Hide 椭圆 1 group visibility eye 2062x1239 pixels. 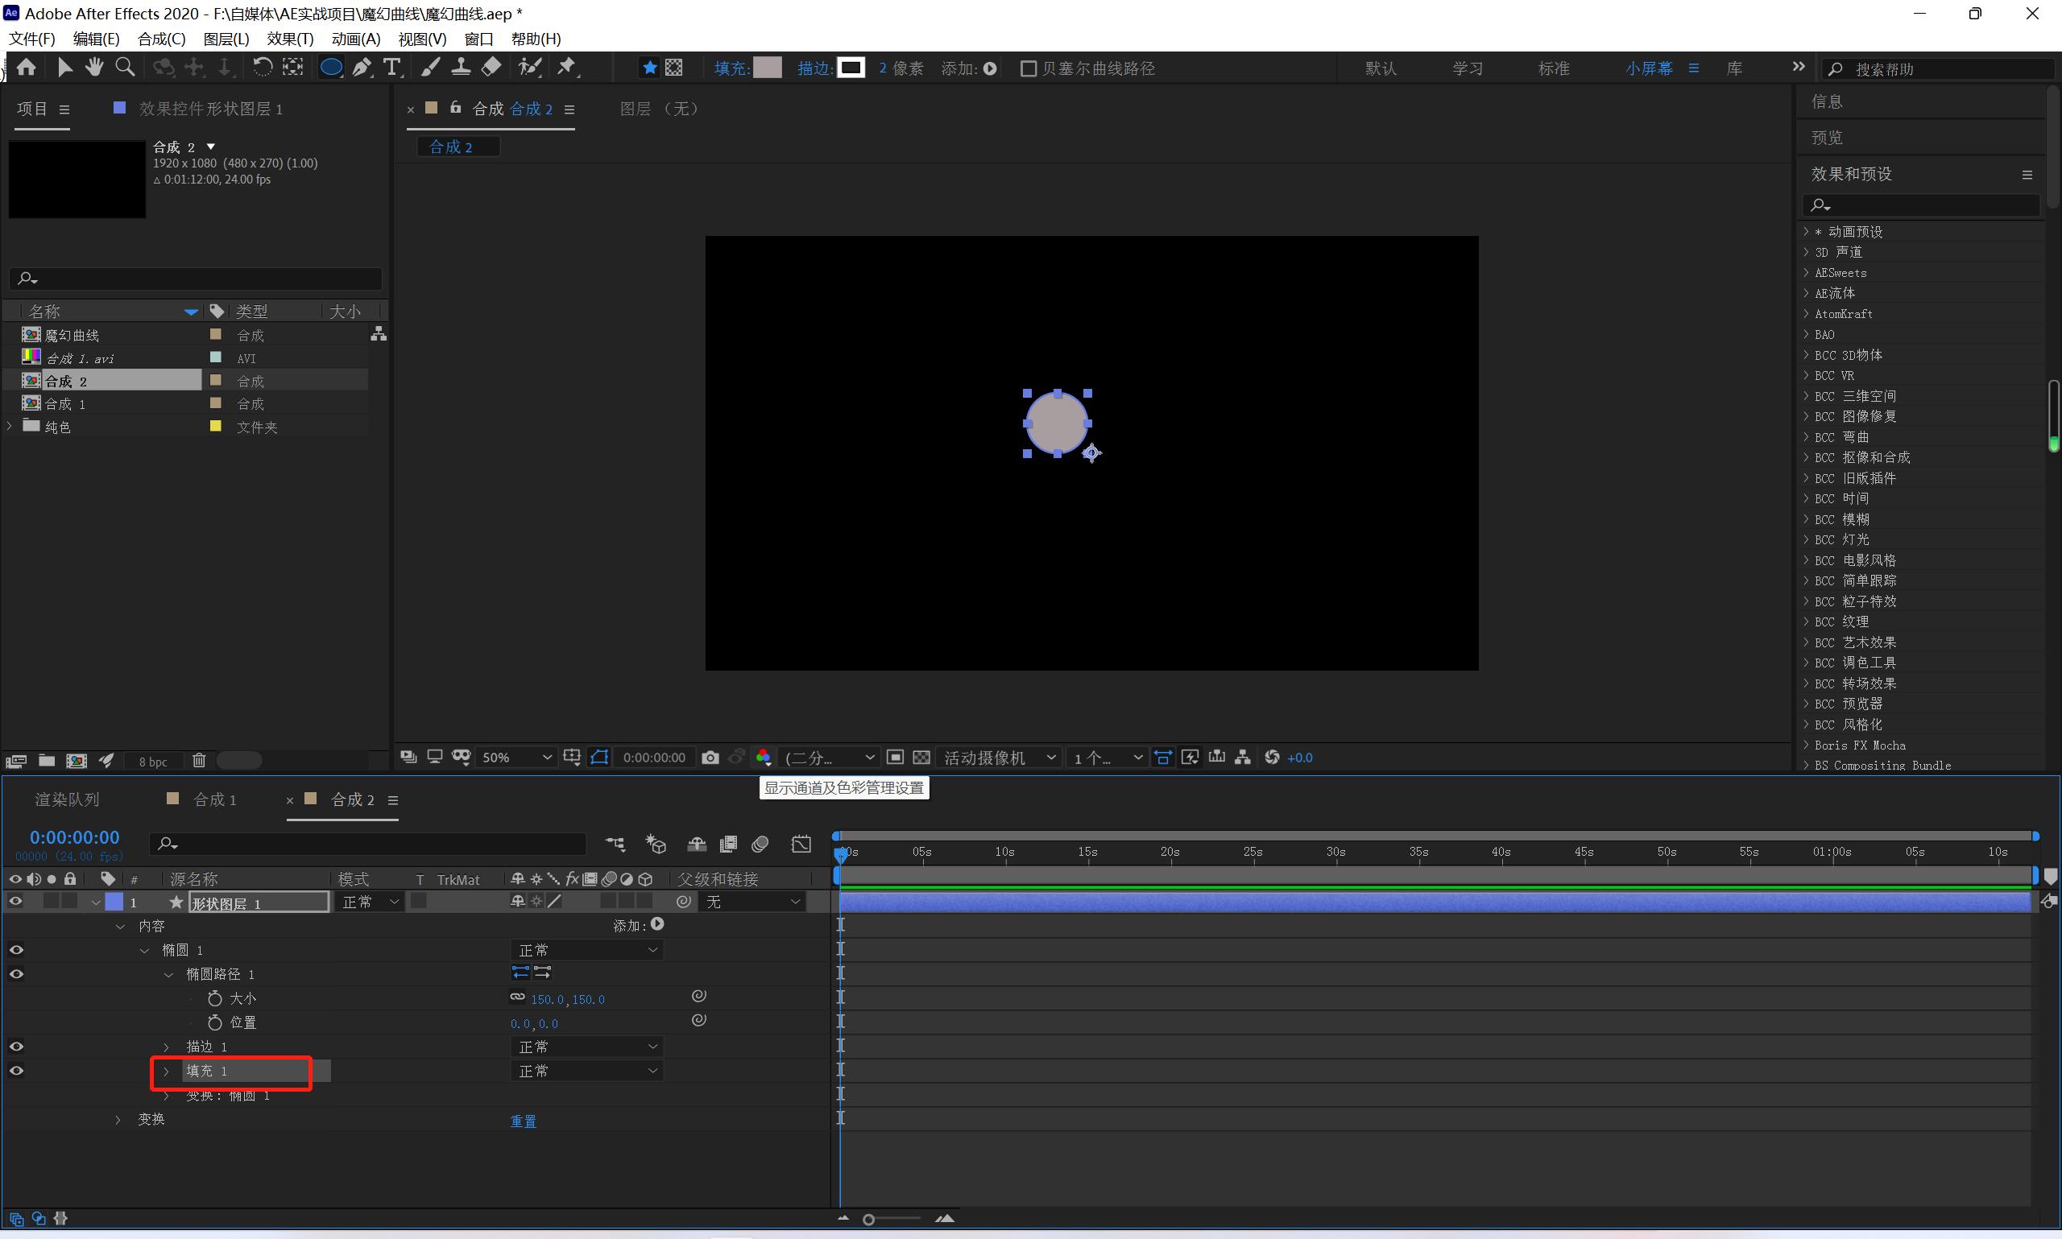pyautogui.click(x=16, y=950)
